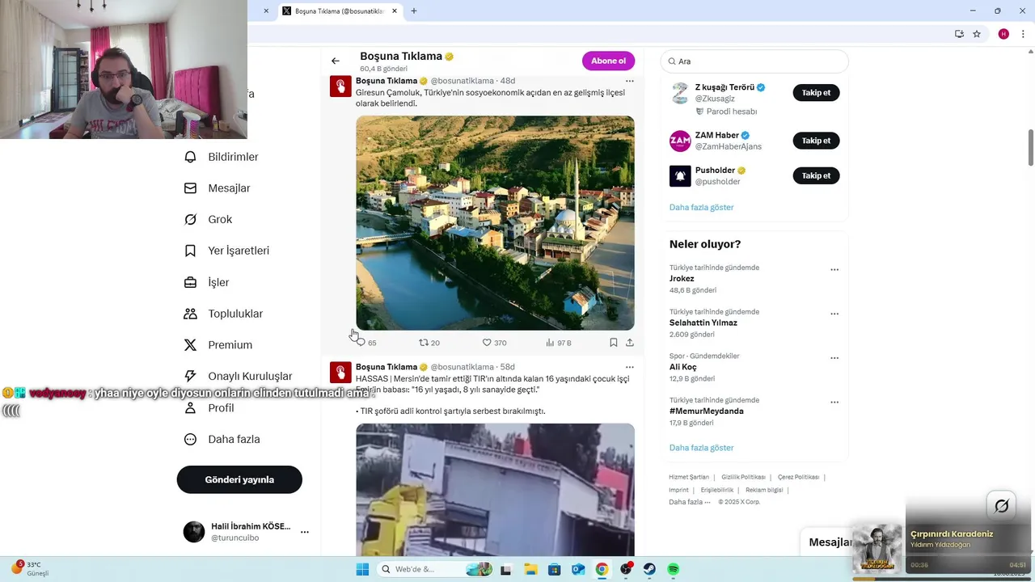1035x582 pixels.
Task: Open the İşler briefcase icon
Action: (190, 282)
